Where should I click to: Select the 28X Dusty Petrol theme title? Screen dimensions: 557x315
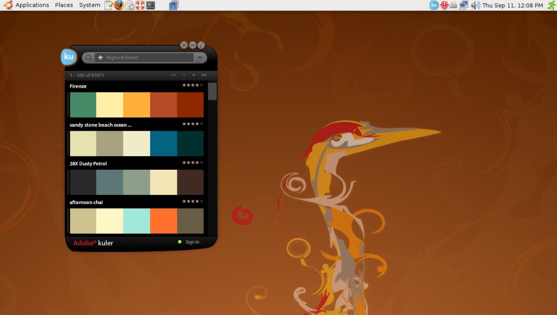tap(88, 164)
